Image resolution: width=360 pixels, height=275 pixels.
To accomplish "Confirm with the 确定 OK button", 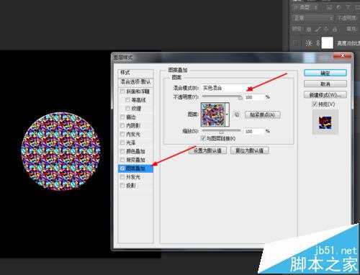I will 325,73.
